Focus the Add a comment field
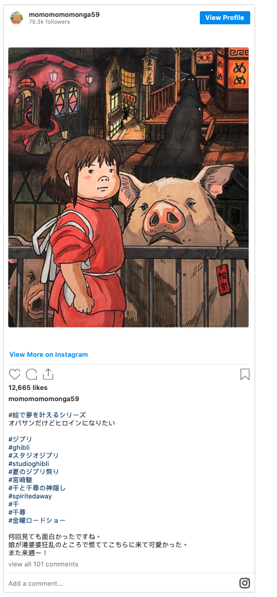The height and width of the screenshot is (597, 277). (121, 583)
